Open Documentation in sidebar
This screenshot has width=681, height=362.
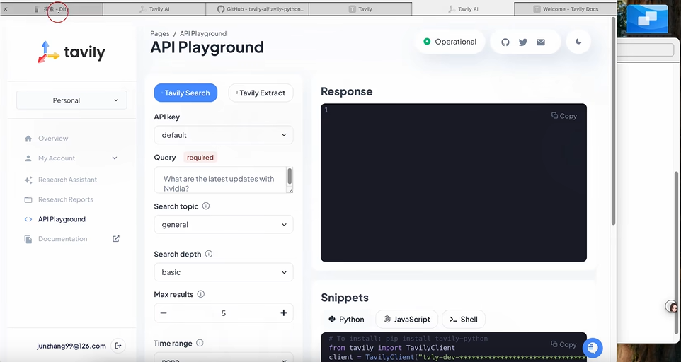[62, 239]
